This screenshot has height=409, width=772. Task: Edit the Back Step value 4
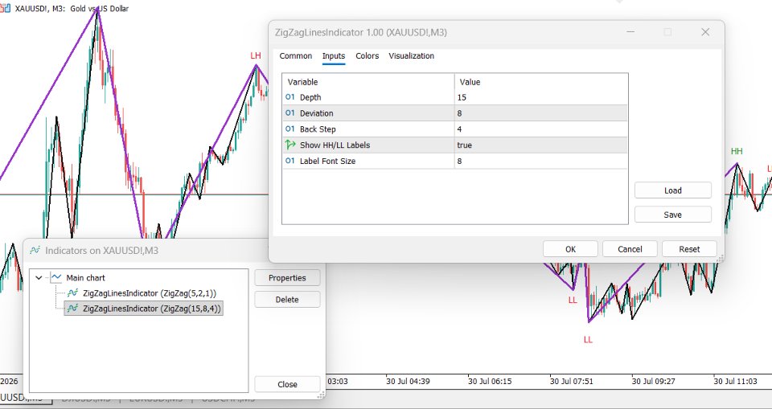click(x=541, y=129)
